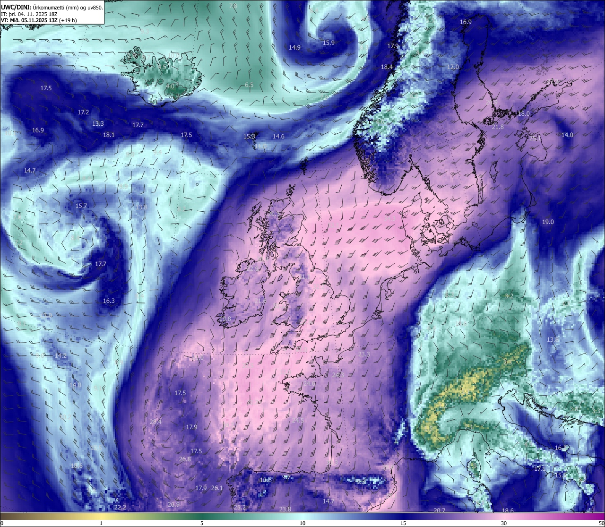Click the 24.5 value over western France
605x527 pixels.
click(x=298, y=421)
